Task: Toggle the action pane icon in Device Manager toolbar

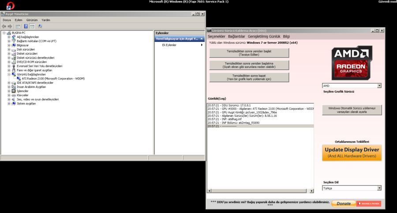Action: click(32, 26)
